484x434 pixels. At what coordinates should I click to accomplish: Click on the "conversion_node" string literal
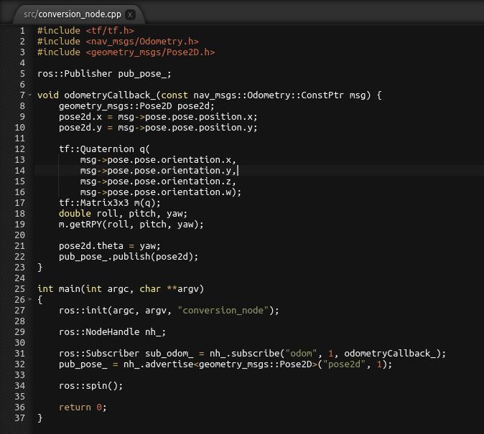[223, 311]
